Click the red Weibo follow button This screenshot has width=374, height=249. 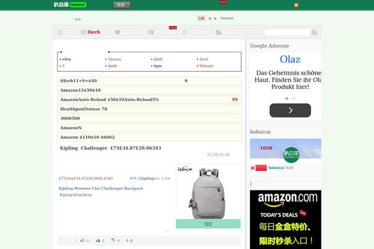click(261, 167)
